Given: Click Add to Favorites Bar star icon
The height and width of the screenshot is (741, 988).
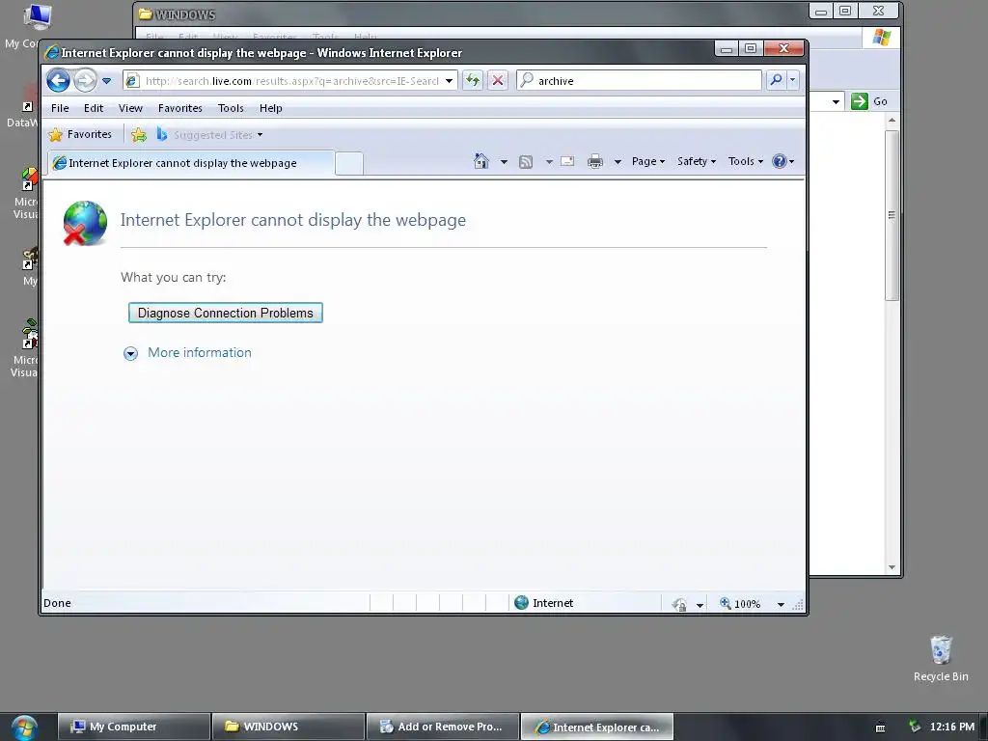Looking at the screenshot, I should pyautogui.click(x=139, y=135).
